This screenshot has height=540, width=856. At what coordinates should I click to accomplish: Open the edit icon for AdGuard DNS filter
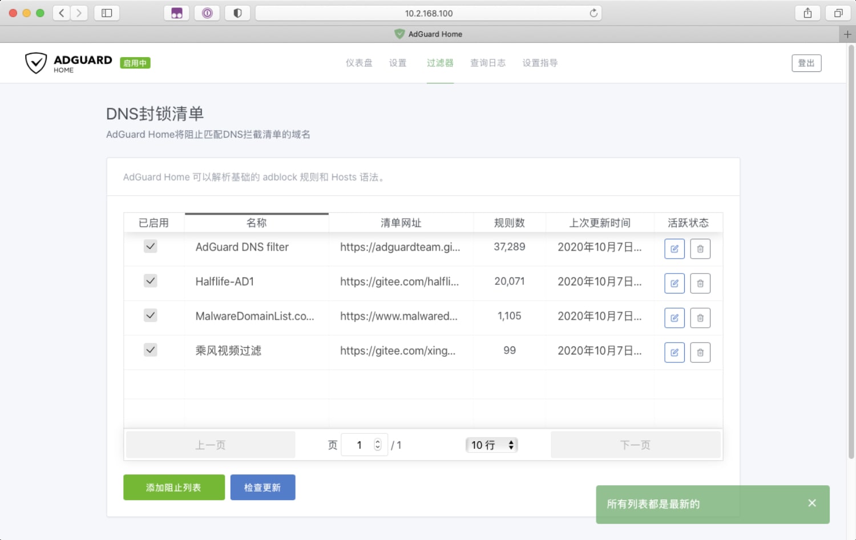tap(674, 248)
